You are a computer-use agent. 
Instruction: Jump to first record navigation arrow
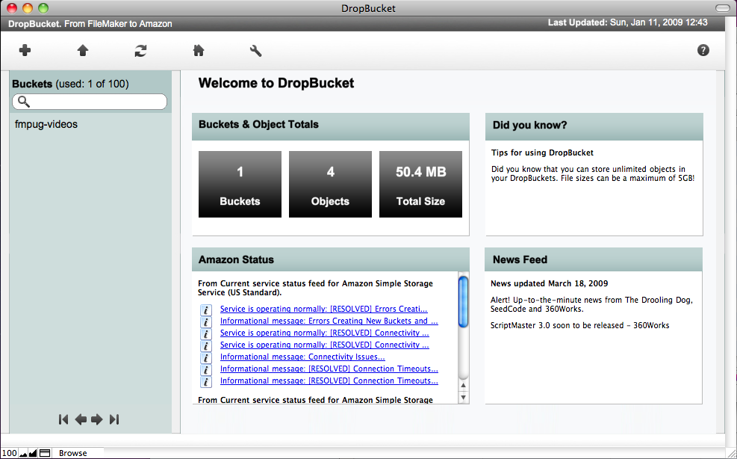63,419
